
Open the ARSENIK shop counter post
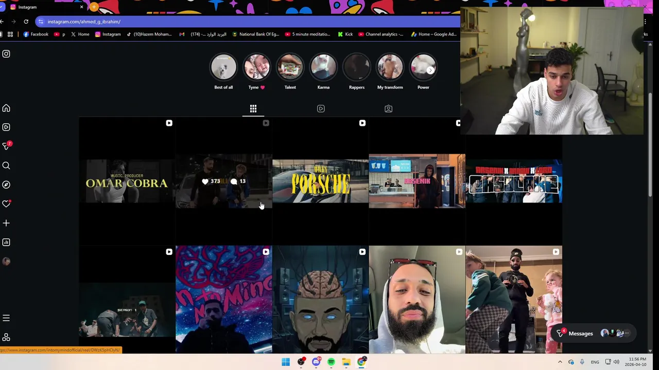417,181
